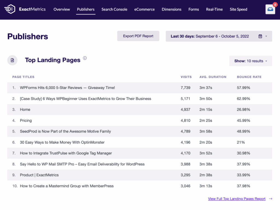Click the VISITS column header

[x=186, y=77]
